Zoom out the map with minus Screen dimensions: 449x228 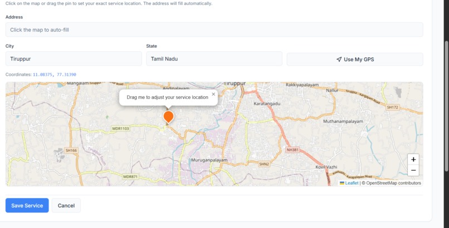[413, 170]
